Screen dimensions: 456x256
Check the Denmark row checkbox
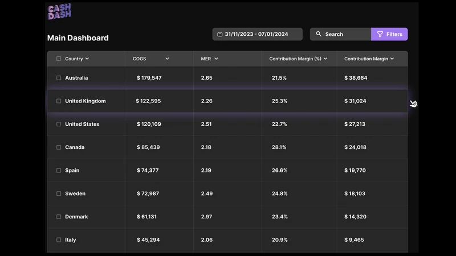click(x=59, y=217)
